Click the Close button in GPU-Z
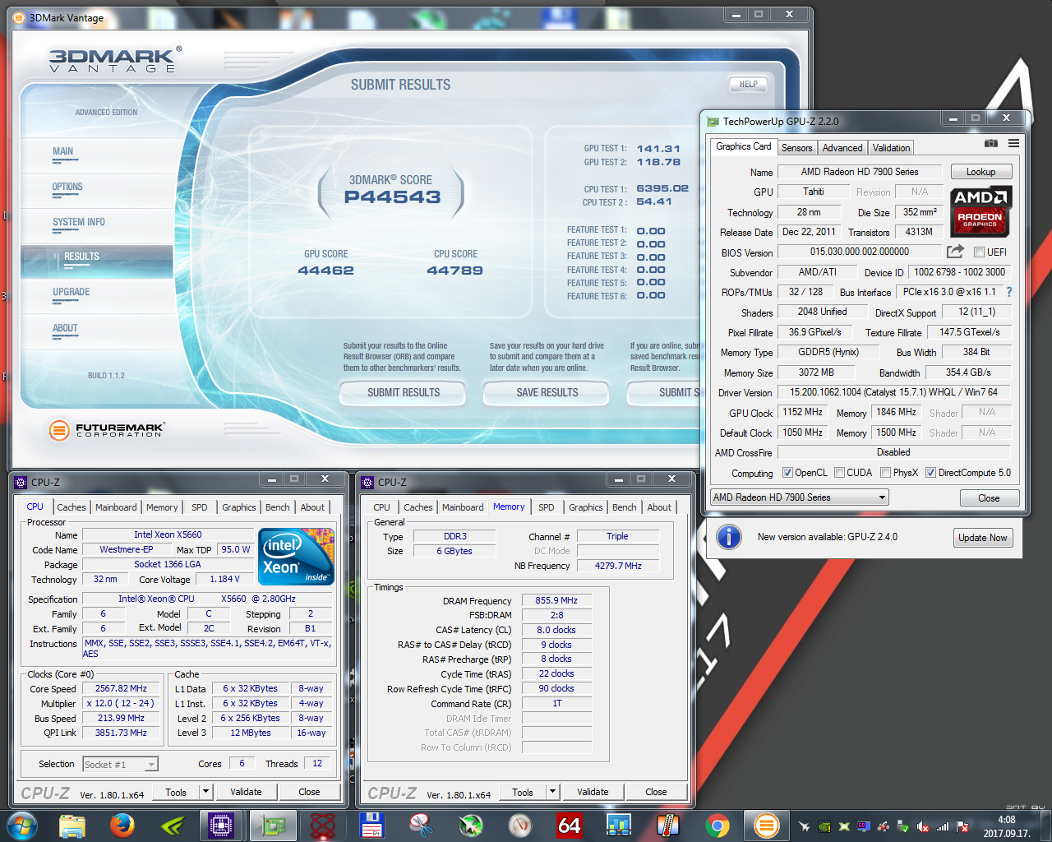This screenshot has width=1052, height=842. point(990,498)
